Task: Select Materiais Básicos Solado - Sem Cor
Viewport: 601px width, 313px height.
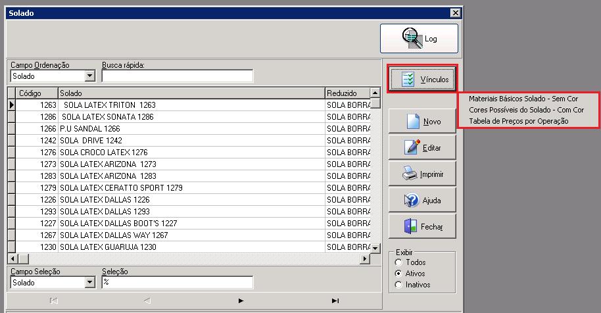Action: pos(523,99)
